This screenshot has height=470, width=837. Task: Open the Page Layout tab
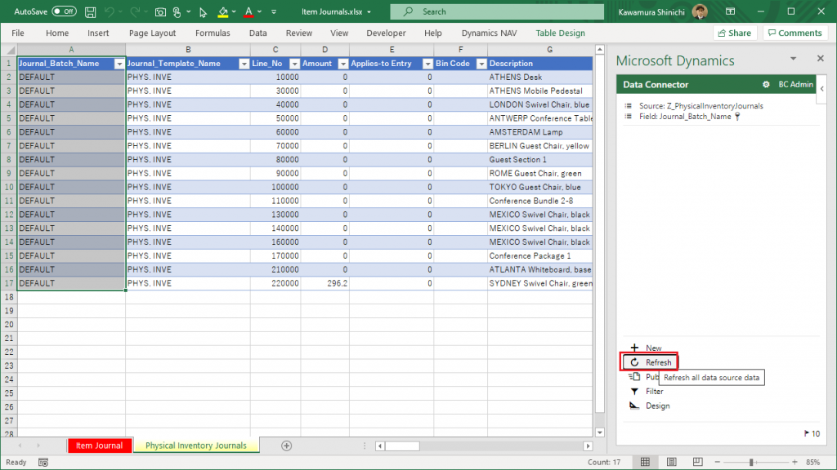[x=152, y=33]
